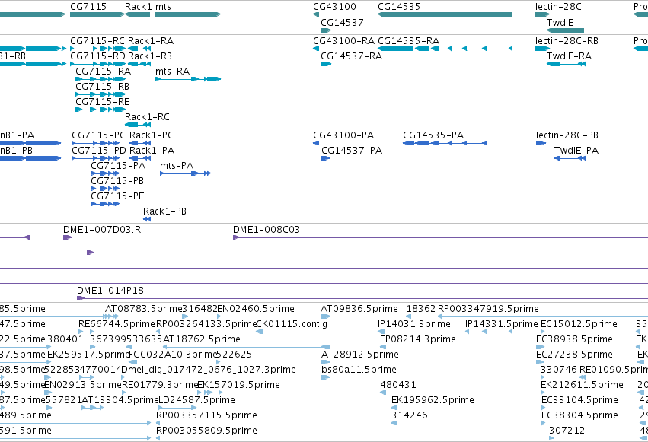Open transcript TwdlE-RA
The image size is (648, 442).
(569, 56)
